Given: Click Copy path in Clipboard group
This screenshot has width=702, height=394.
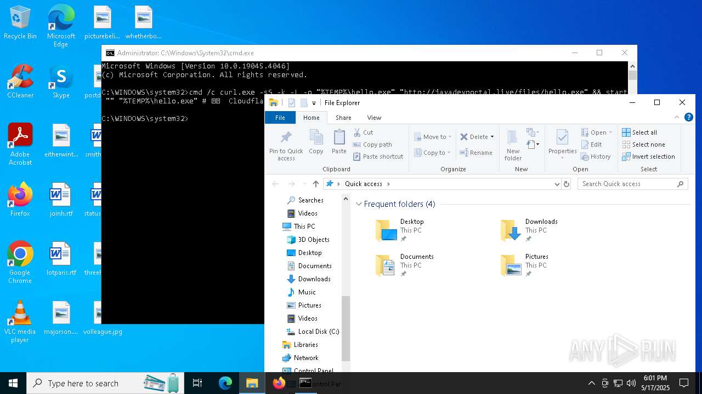Looking at the screenshot, I should (372, 144).
